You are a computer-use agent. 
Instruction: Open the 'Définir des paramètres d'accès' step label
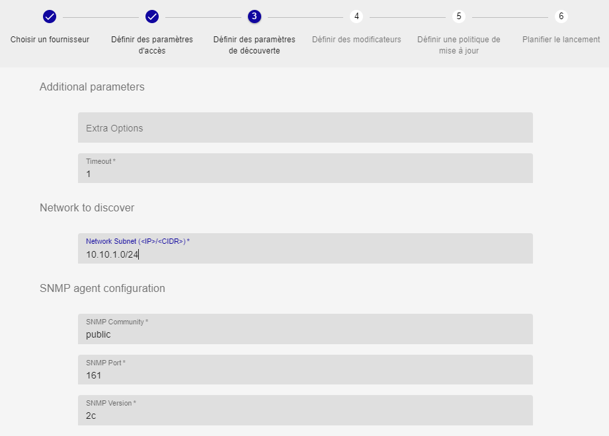click(x=152, y=45)
